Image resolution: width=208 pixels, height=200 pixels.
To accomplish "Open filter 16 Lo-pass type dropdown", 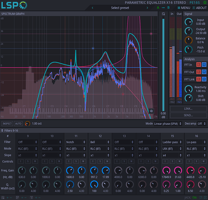I will tap(196, 142).
